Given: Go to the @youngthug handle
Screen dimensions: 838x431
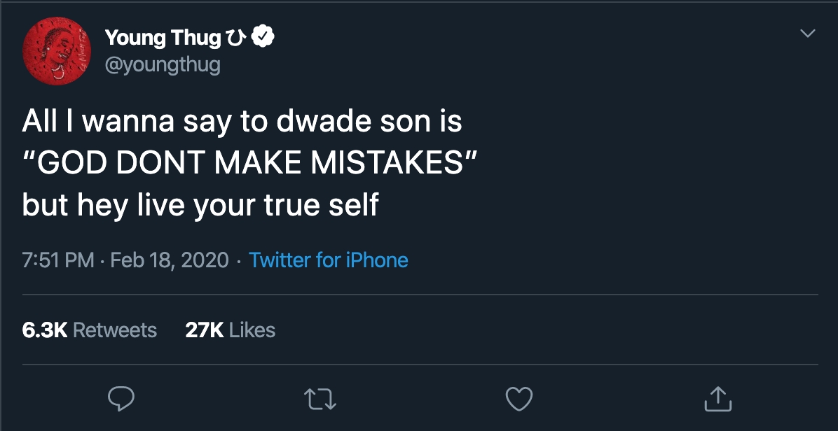Looking at the screenshot, I should [163, 65].
